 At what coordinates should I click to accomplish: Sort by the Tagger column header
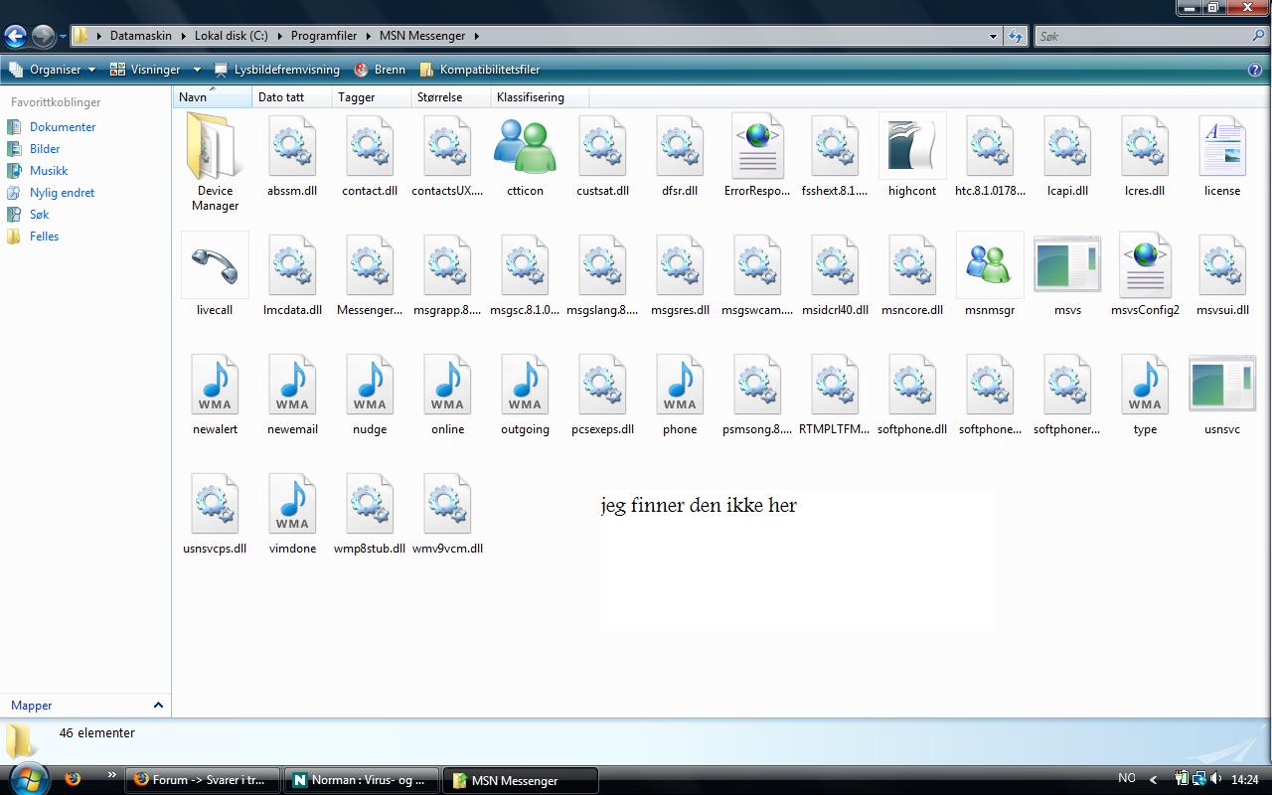click(372, 97)
